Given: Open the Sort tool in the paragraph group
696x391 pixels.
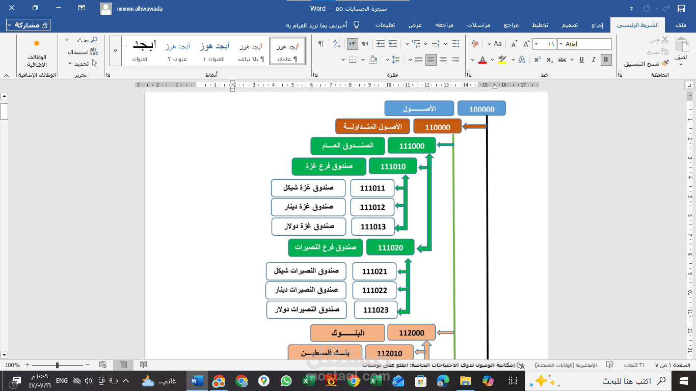Looking at the screenshot, I should [337, 43].
